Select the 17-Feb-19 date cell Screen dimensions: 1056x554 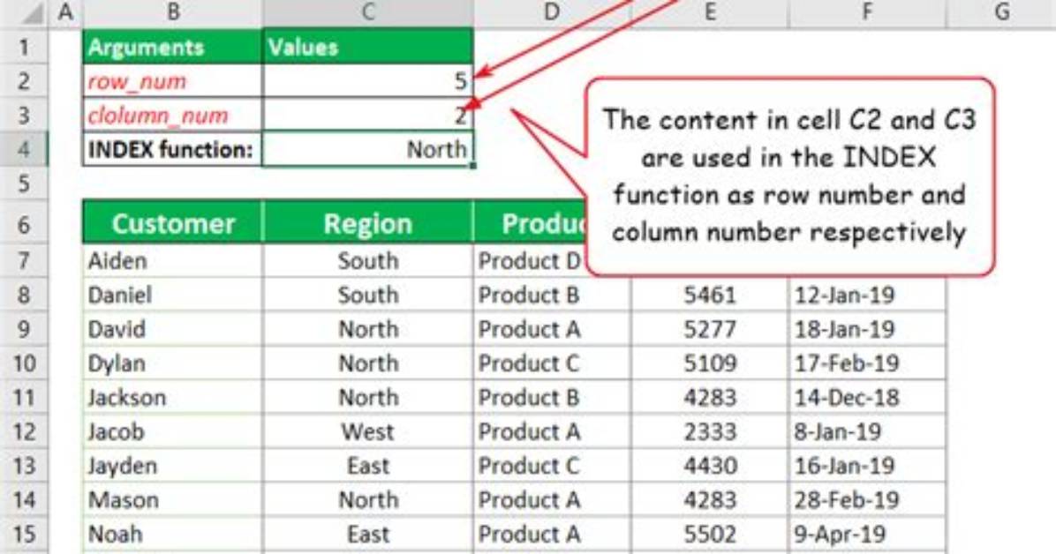click(866, 363)
